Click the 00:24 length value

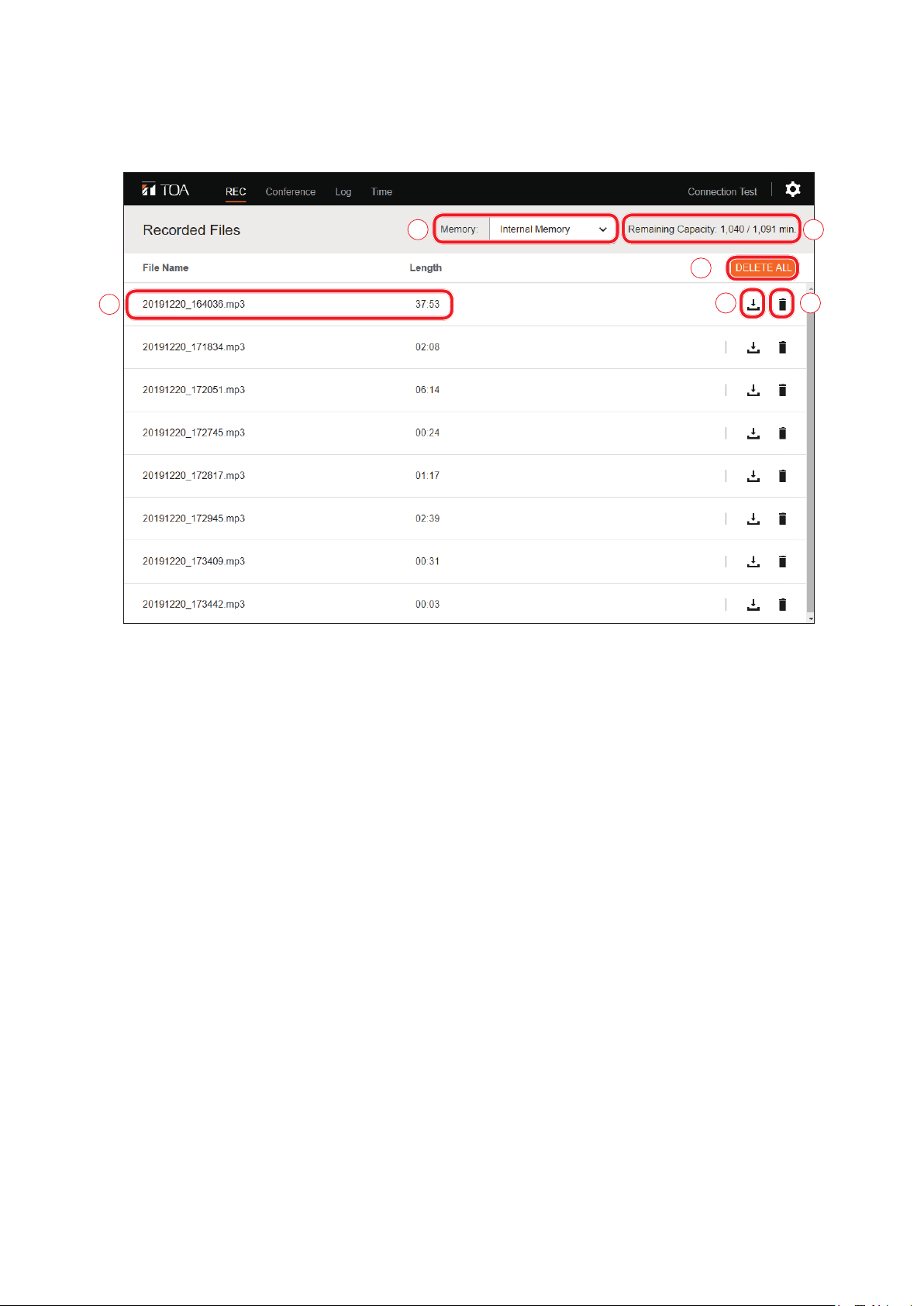click(427, 433)
